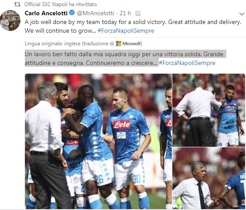The image size is (246, 210).
Task: Open the photo of the coach wearing a tie
Action: [x=208, y=178]
